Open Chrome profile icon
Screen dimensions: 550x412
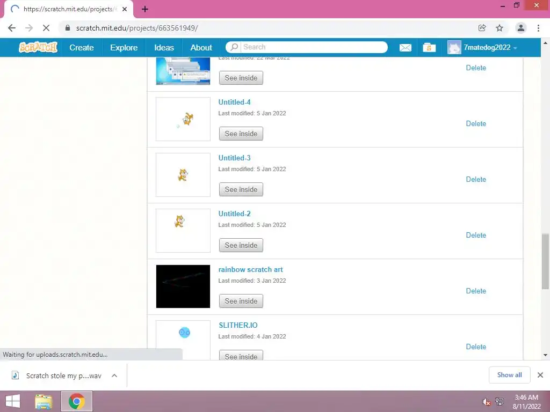[x=521, y=28]
